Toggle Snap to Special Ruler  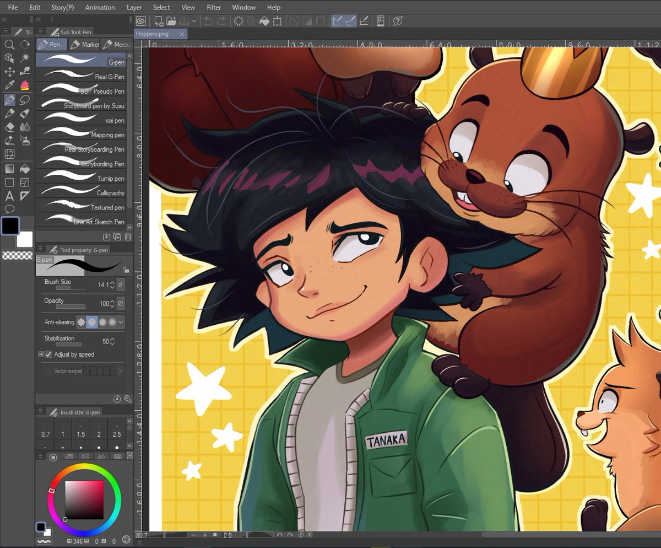[350, 21]
